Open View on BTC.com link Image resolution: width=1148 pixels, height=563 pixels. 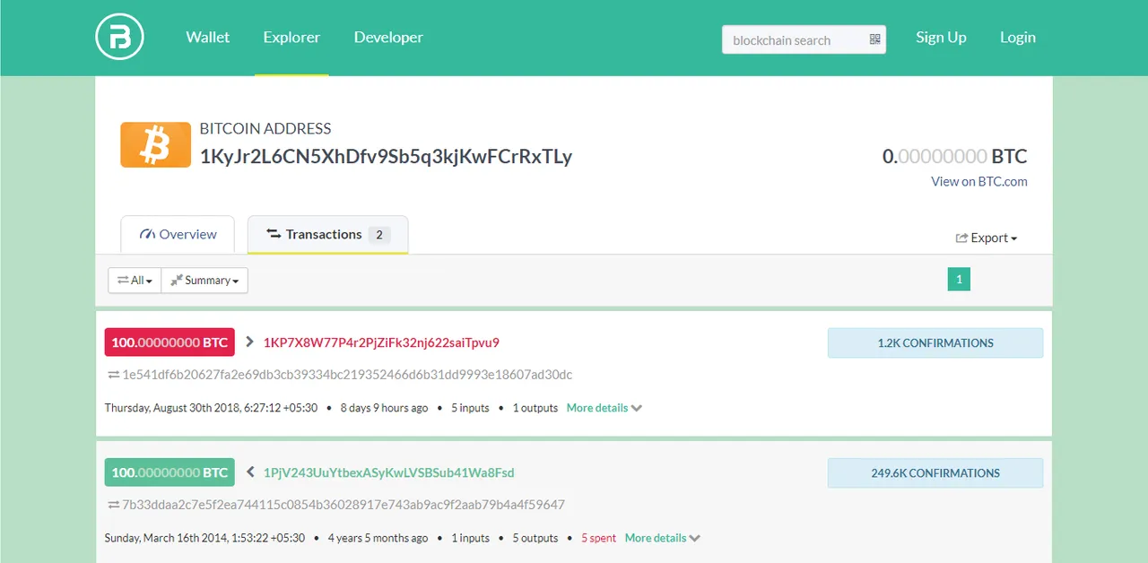(x=979, y=181)
